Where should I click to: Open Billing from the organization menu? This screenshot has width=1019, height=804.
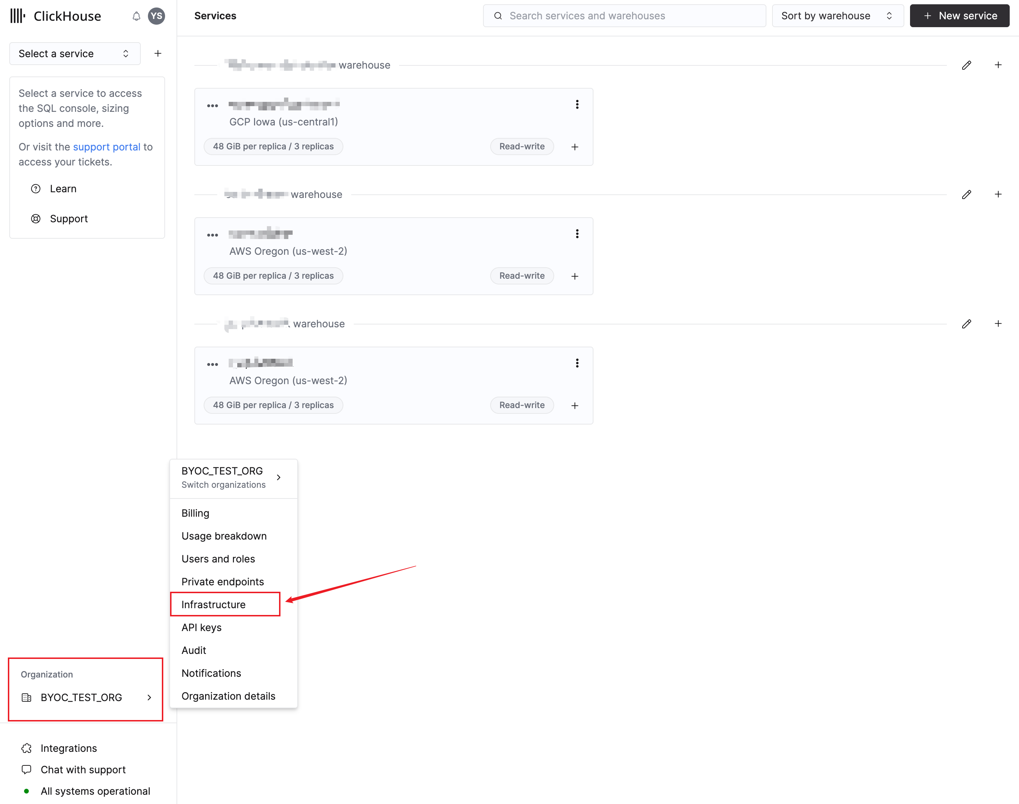click(195, 513)
